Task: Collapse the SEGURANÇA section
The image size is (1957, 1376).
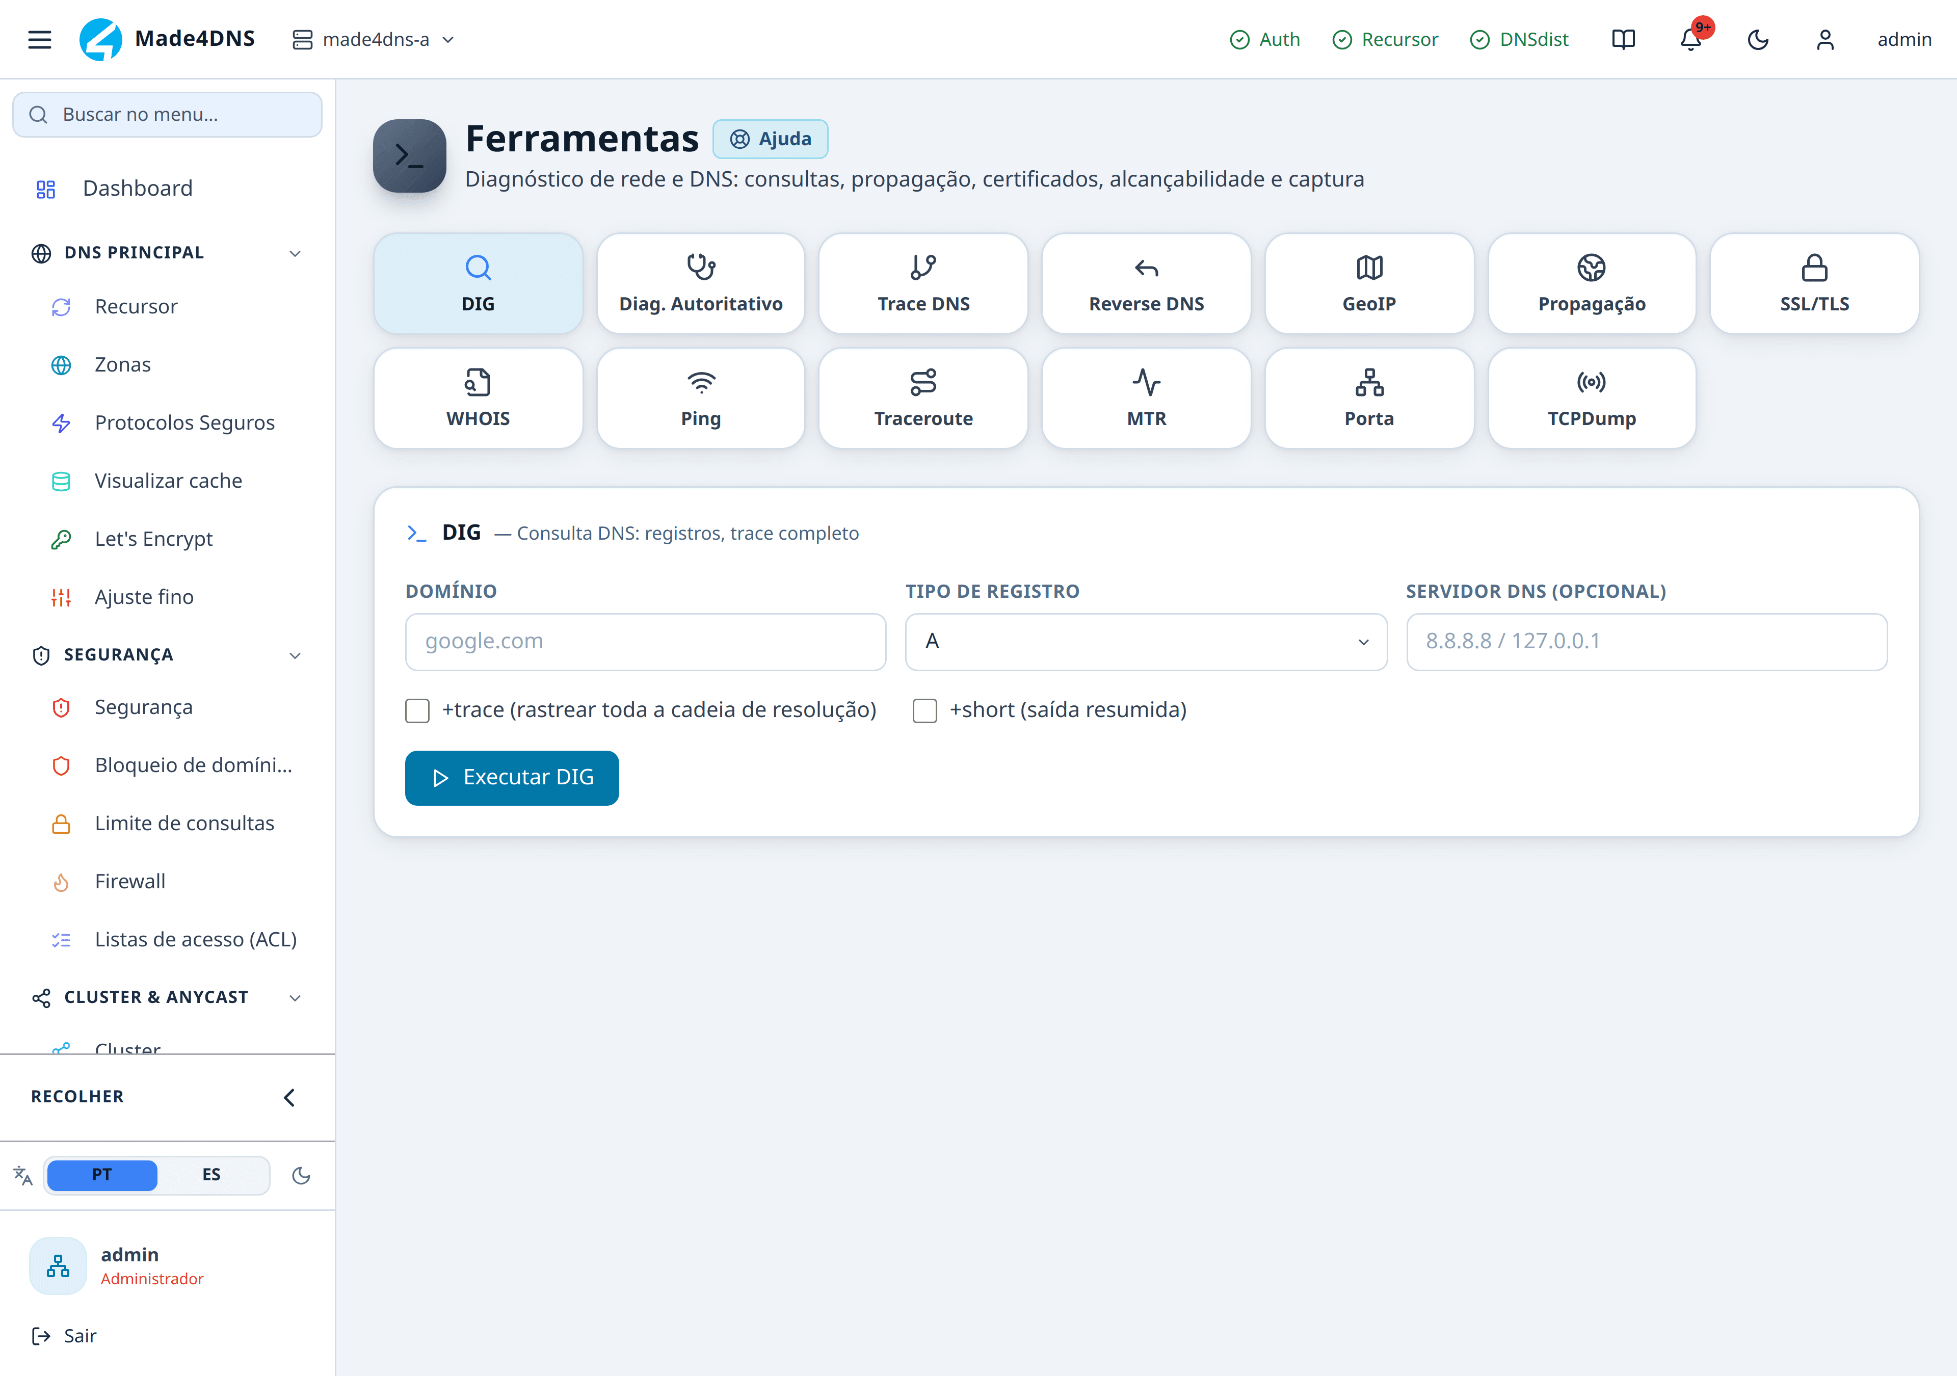Action: click(x=167, y=655)
